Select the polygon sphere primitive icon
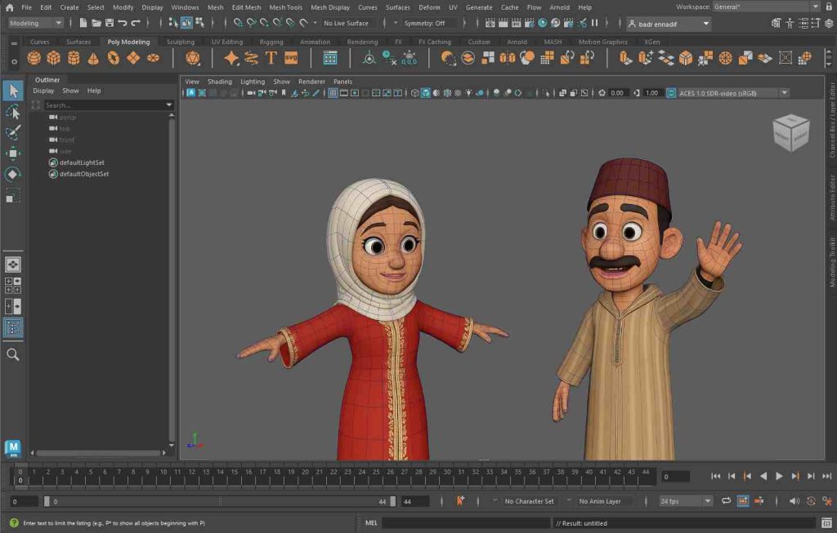Image resolution: width=837 pixels, height=533 pixels. [34, 58]
